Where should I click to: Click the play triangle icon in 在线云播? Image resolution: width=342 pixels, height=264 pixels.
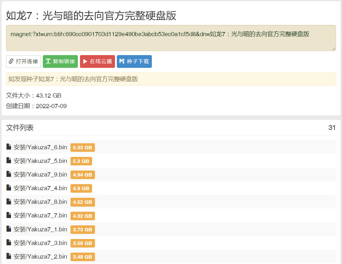pos(85,61)
